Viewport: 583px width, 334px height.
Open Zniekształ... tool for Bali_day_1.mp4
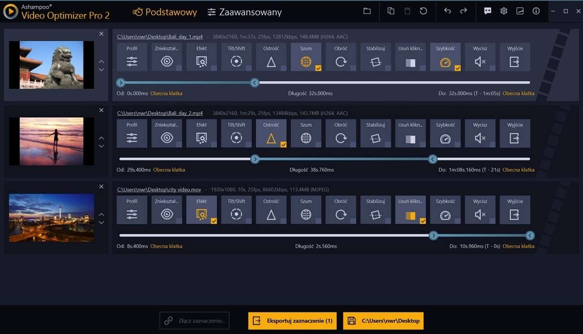point(167,57)
